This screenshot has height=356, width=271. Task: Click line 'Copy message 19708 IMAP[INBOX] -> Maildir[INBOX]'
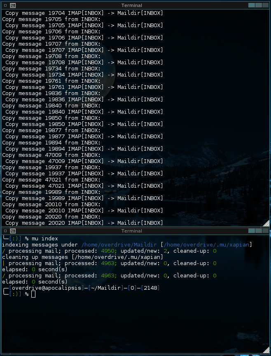tap(84, 63)
